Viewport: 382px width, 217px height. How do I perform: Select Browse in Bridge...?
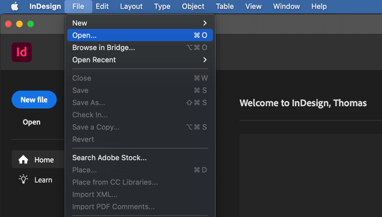click(140, 47)
